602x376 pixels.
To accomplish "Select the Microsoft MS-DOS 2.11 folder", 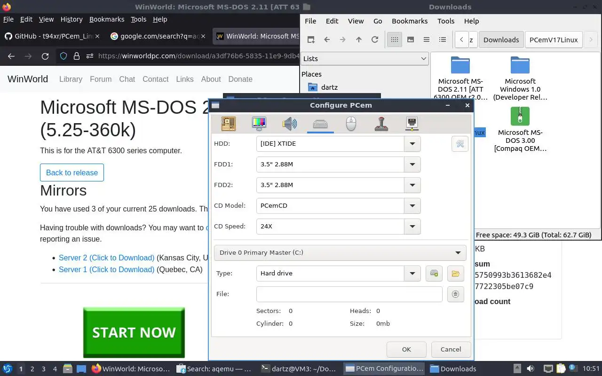I will click(460, 78).
